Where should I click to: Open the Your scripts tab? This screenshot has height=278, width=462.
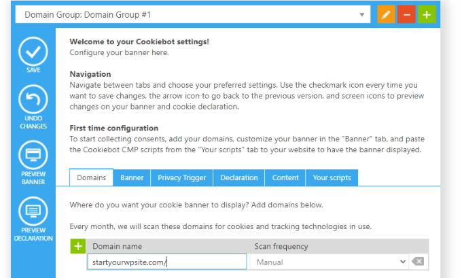[x=332, y=177]
